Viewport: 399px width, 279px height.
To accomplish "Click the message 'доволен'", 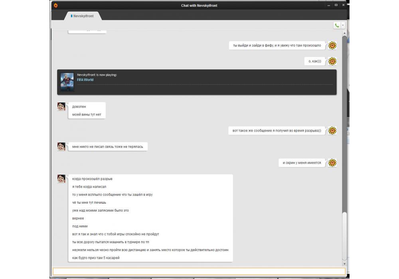I will pos(79,107).
